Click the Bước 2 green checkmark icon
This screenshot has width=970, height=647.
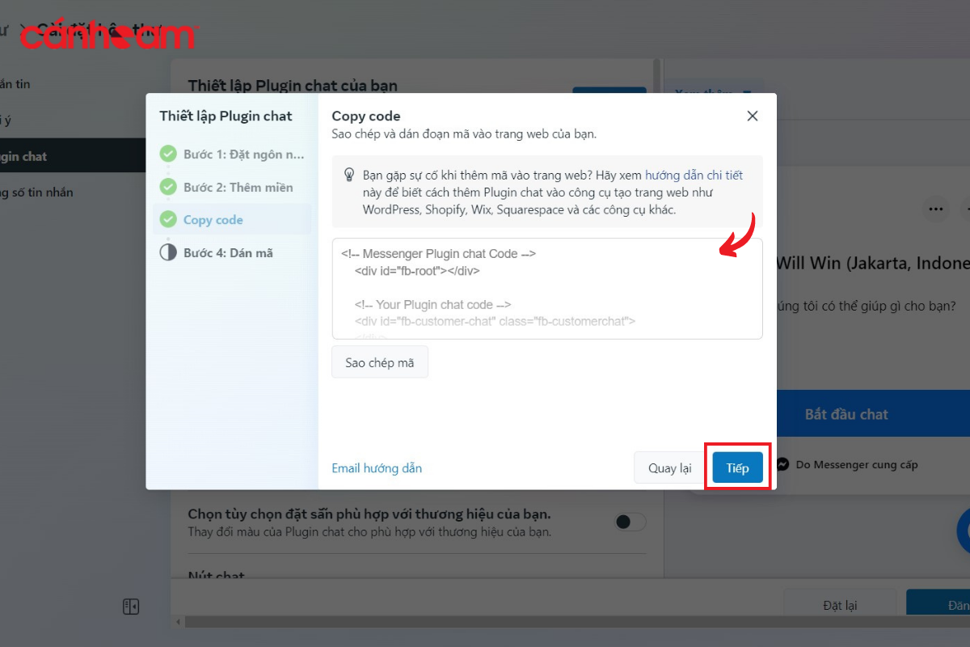coord(168,187)
